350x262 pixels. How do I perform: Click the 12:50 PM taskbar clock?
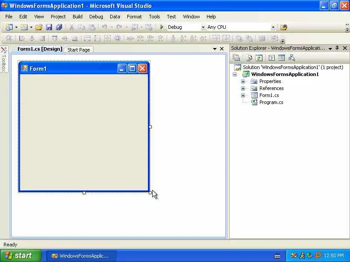(334, 255)
